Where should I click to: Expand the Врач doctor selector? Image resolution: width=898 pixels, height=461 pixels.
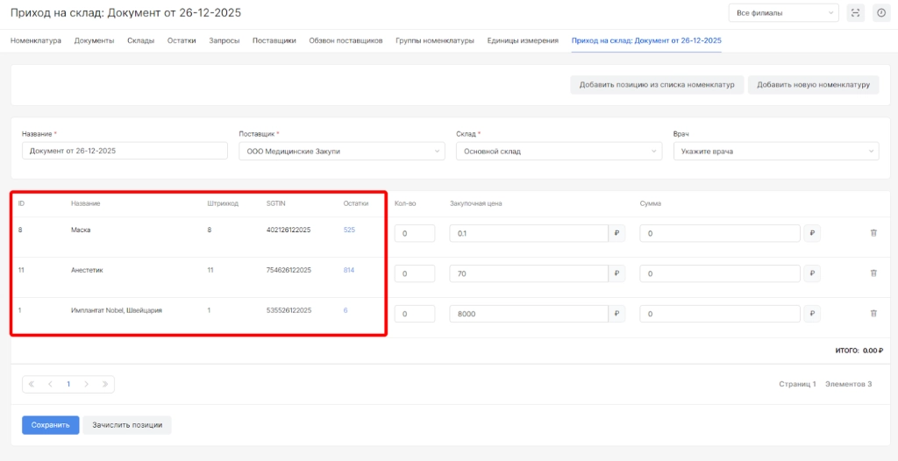point(775,152)
